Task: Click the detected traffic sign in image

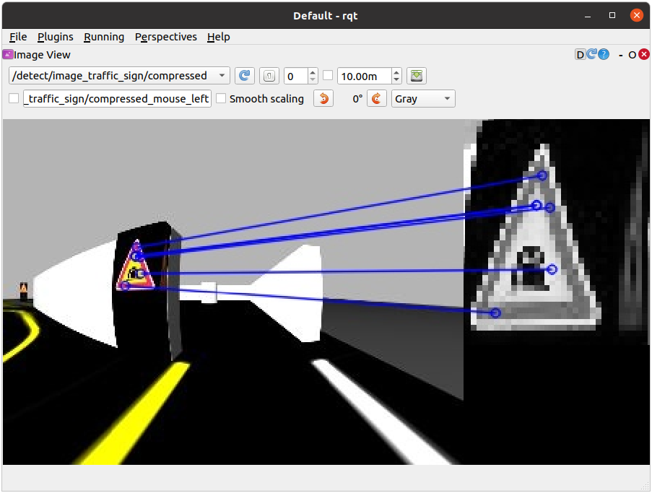Action: 135,269
